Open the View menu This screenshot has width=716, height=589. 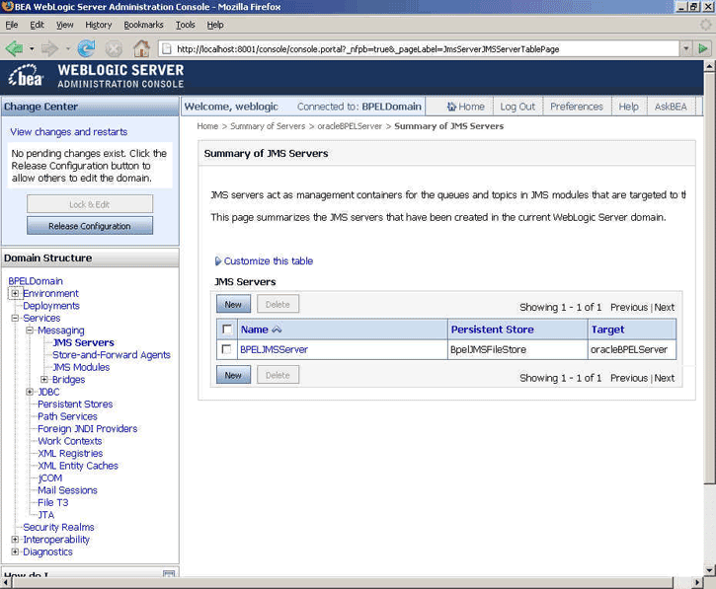(65, 25)
